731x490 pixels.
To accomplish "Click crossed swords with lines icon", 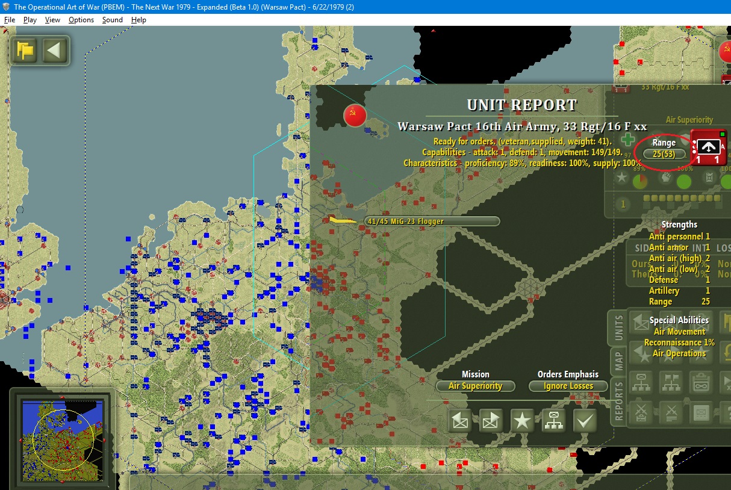I will pos(671,413).
